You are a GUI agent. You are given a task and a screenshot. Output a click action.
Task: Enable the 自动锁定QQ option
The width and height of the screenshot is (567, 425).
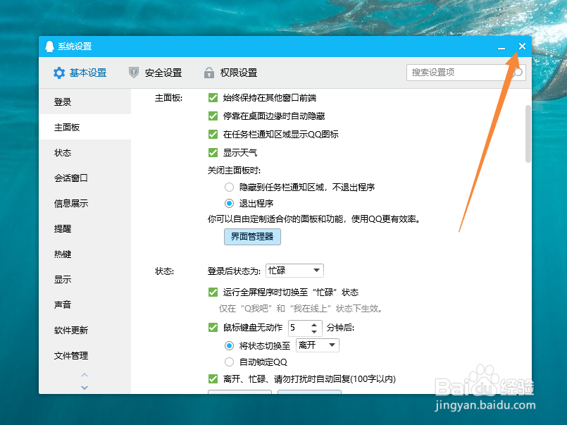228,362
